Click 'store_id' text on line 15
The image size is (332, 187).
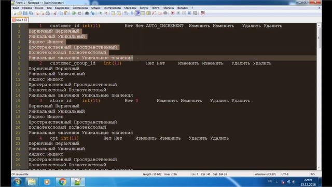61,101
